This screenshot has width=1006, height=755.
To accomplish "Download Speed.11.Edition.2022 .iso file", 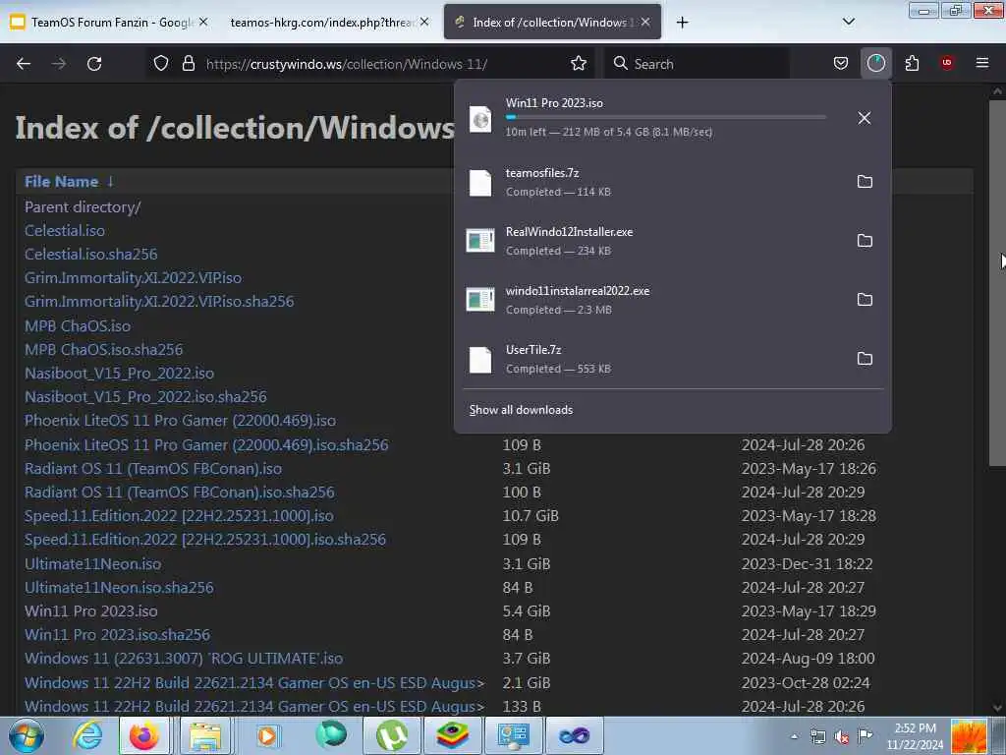I will pos(179,516).
